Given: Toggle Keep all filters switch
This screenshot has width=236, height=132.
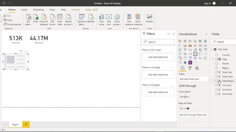Looking at the screenshot, I should [187, 109].
